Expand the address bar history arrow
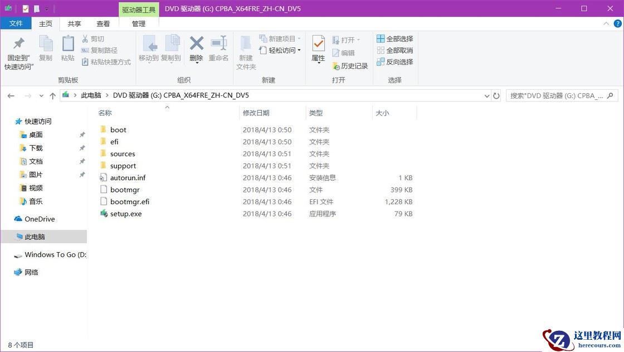This screenshot has height=352, width=624. pyautogui.click(x=487, y=95)
